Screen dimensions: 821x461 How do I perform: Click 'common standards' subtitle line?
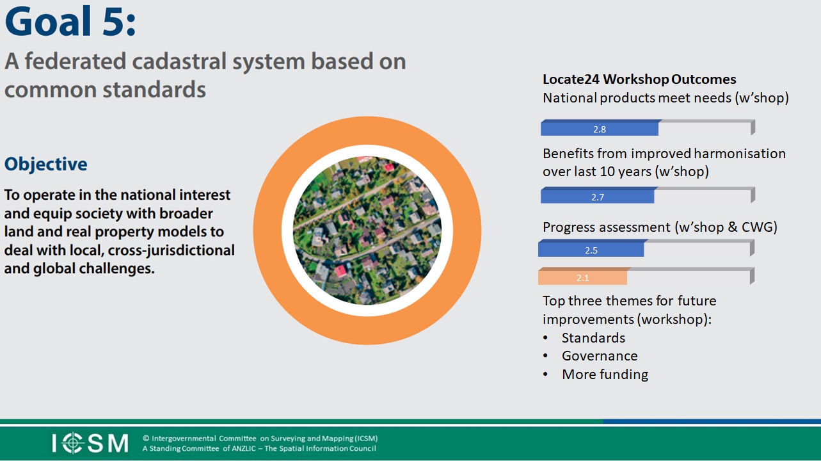(105, 89)
